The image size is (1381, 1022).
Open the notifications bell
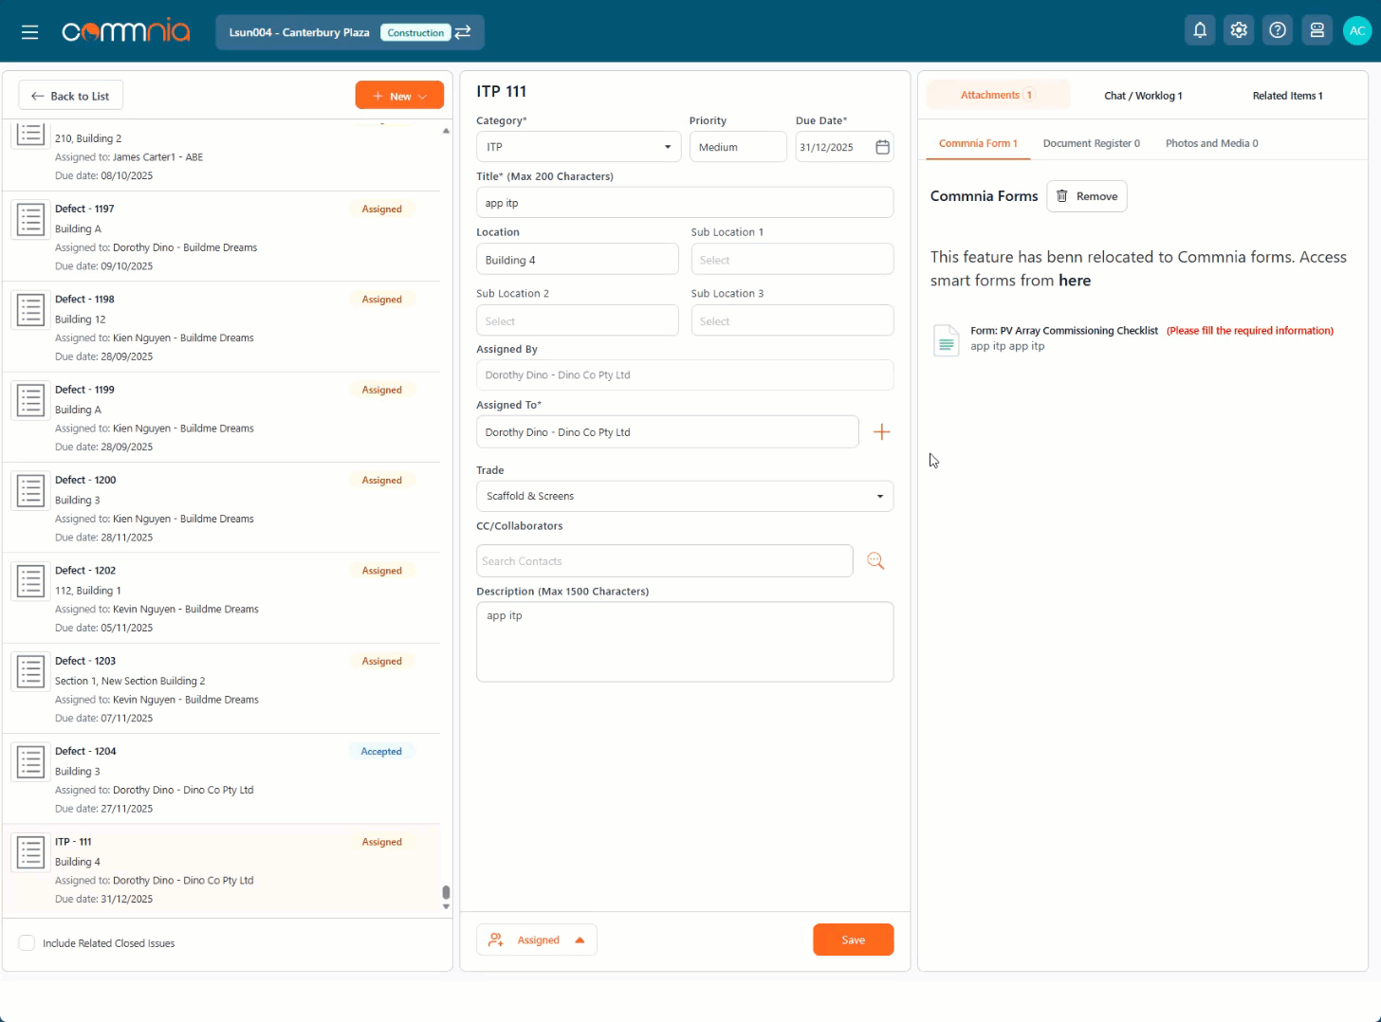pos(1199,29)
